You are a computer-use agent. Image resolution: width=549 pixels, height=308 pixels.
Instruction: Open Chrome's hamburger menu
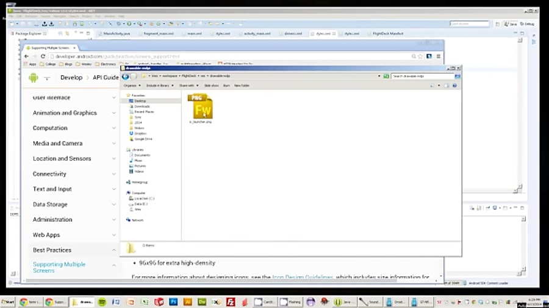click(x=439, y=56)
